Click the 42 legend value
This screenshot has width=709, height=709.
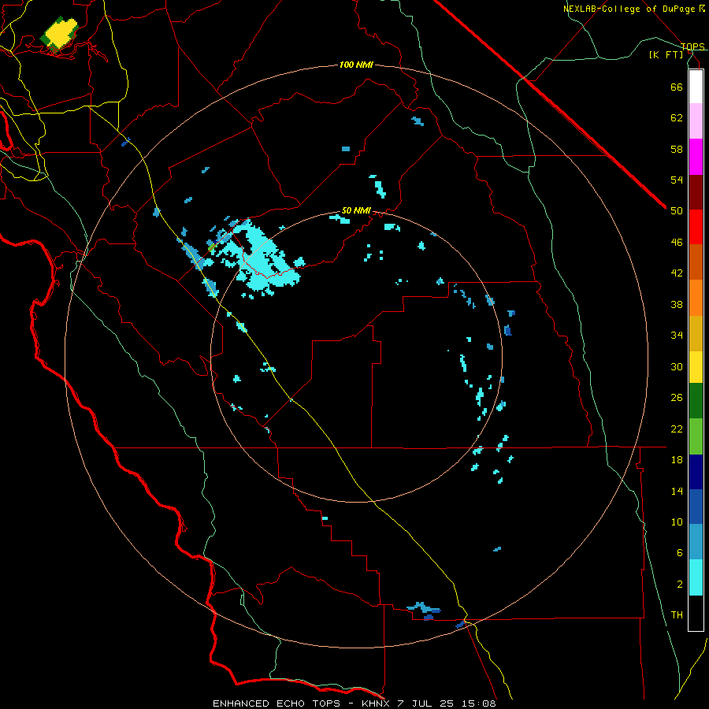(677, 273)
